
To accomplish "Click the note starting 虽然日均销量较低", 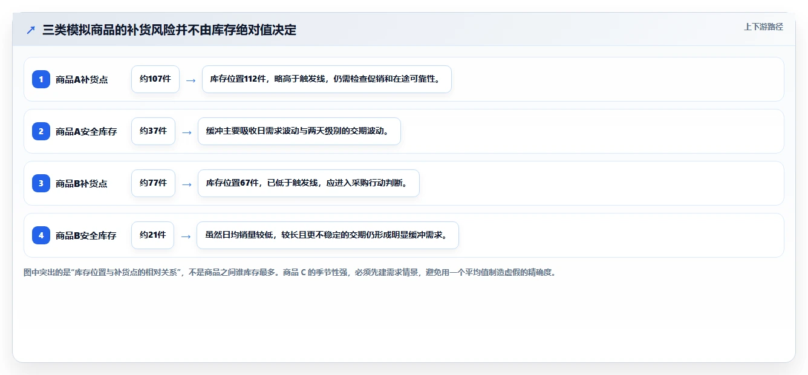I will pyautogui.click(x=328, y=235).
